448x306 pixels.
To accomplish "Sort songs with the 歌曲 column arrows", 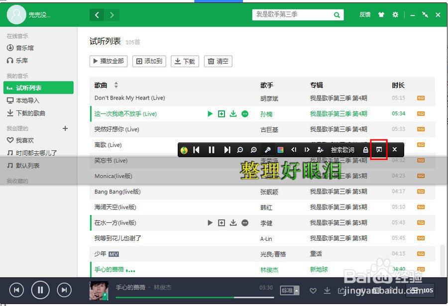I will pyautogui.click(x=116, y=85).
